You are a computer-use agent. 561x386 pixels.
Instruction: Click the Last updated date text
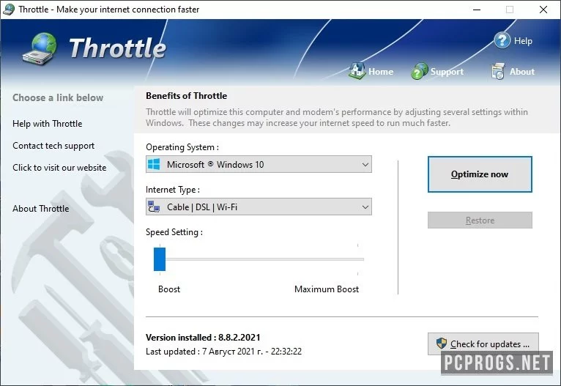[x=223, y=352]
